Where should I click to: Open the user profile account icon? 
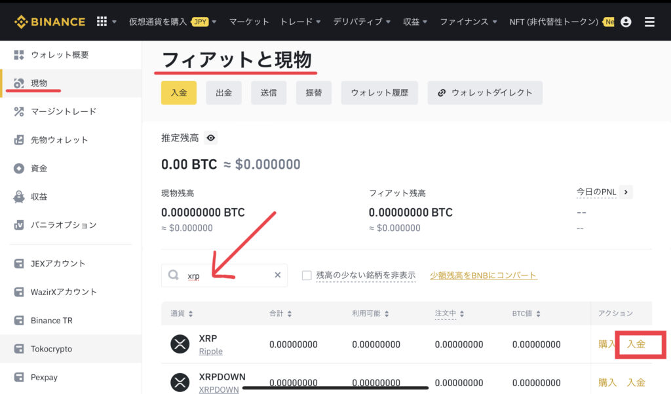pyautogui.click(x=626, y=22)
